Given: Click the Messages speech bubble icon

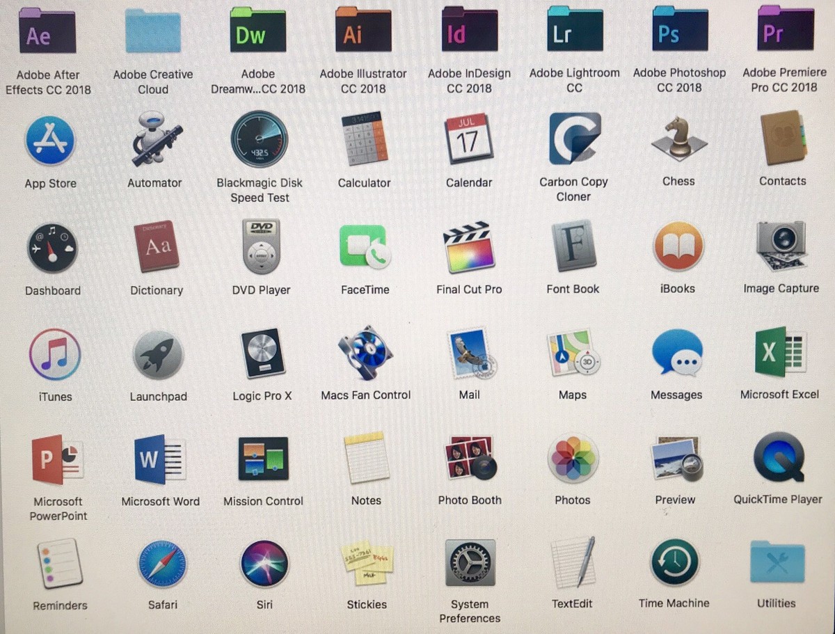Looking at the screenshot, I should (677, 353).
